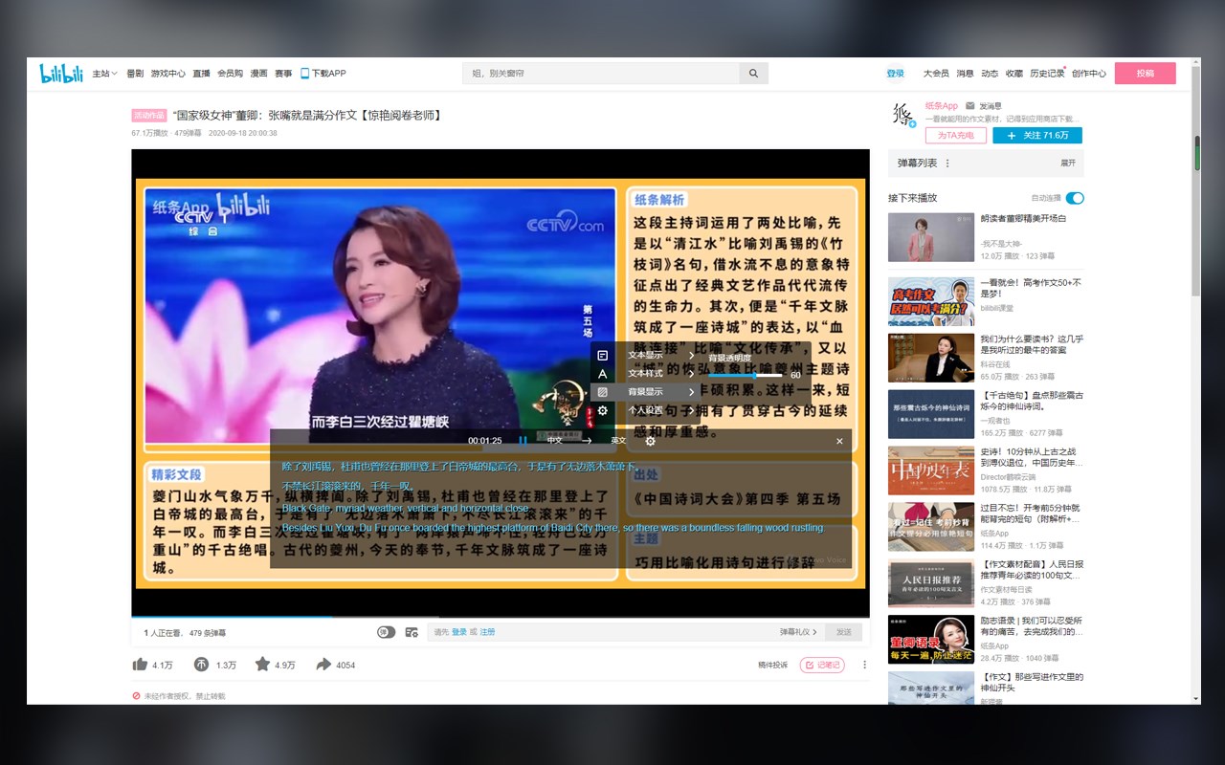Expand the 主站 dropdown in the header
The height and width of the screenshot is (765, 1225).
click(x=104, y=74)
